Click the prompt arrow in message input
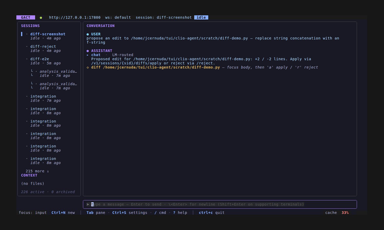The width and height of the screenshot is (384, 230). coord(88,204)
